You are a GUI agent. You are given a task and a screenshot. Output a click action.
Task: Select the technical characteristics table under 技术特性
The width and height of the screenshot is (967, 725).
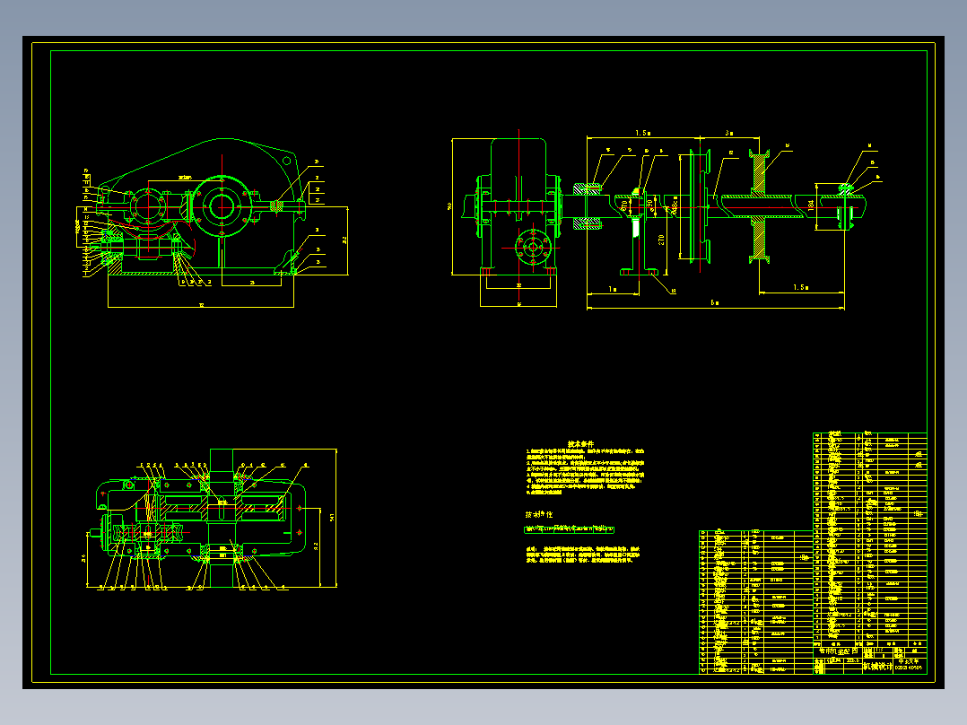(x=570, y=529)
